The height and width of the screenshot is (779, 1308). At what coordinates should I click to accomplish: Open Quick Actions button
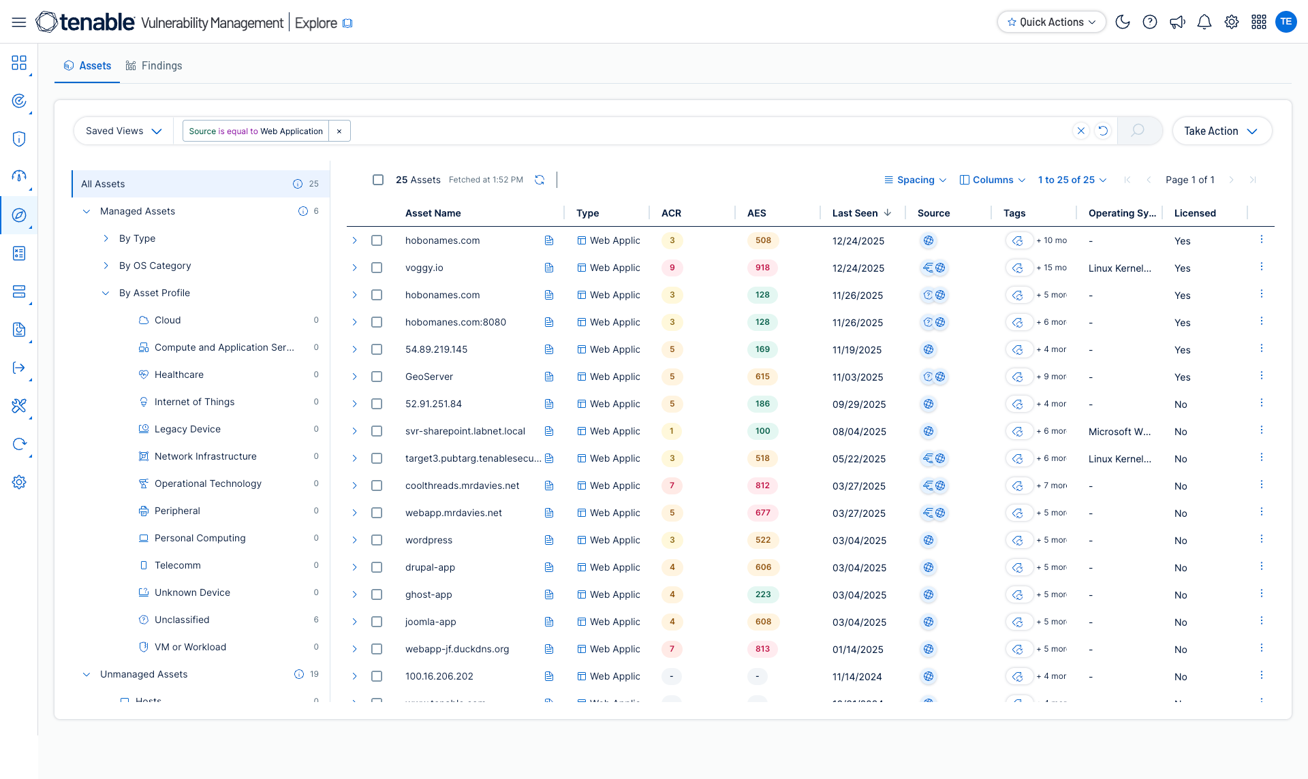tap(1051, 22)
